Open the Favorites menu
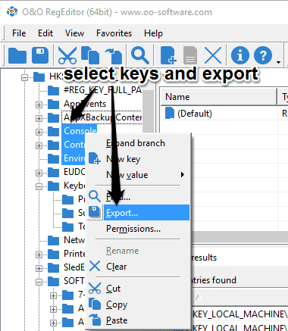The image size is (288, 331). tap(114, 33)
